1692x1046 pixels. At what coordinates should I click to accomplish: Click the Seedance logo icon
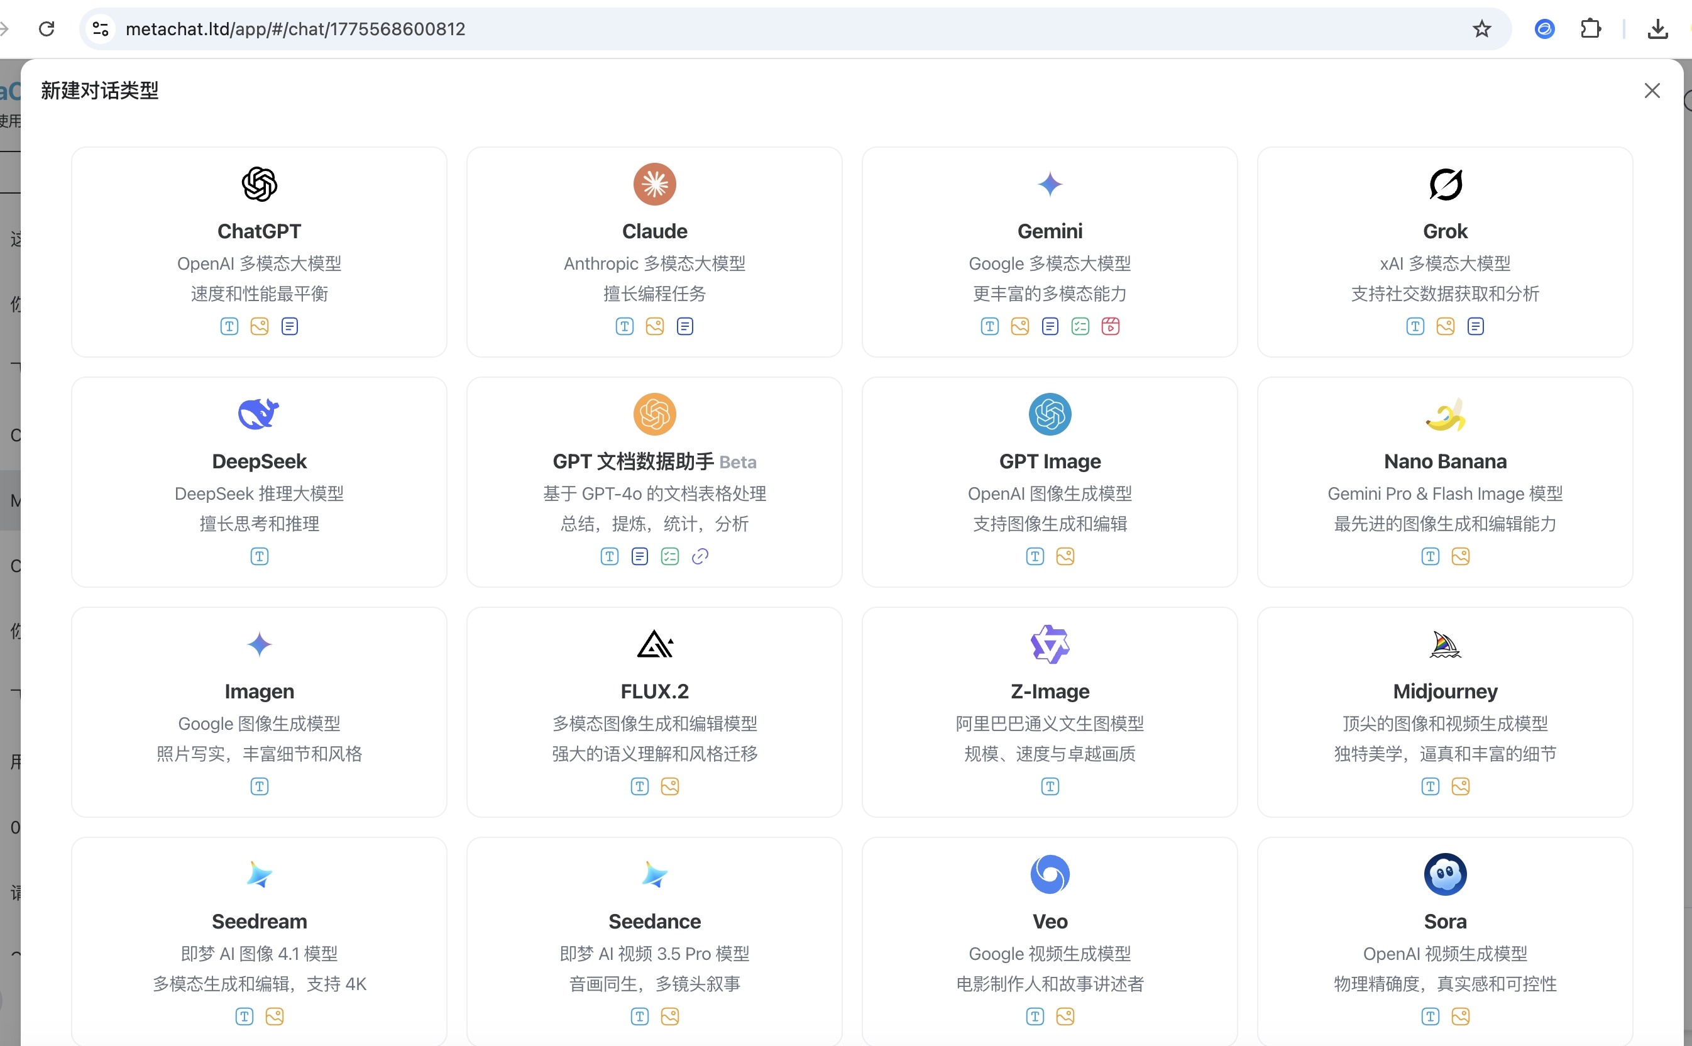pyautogui.click(x=654, y=874)
